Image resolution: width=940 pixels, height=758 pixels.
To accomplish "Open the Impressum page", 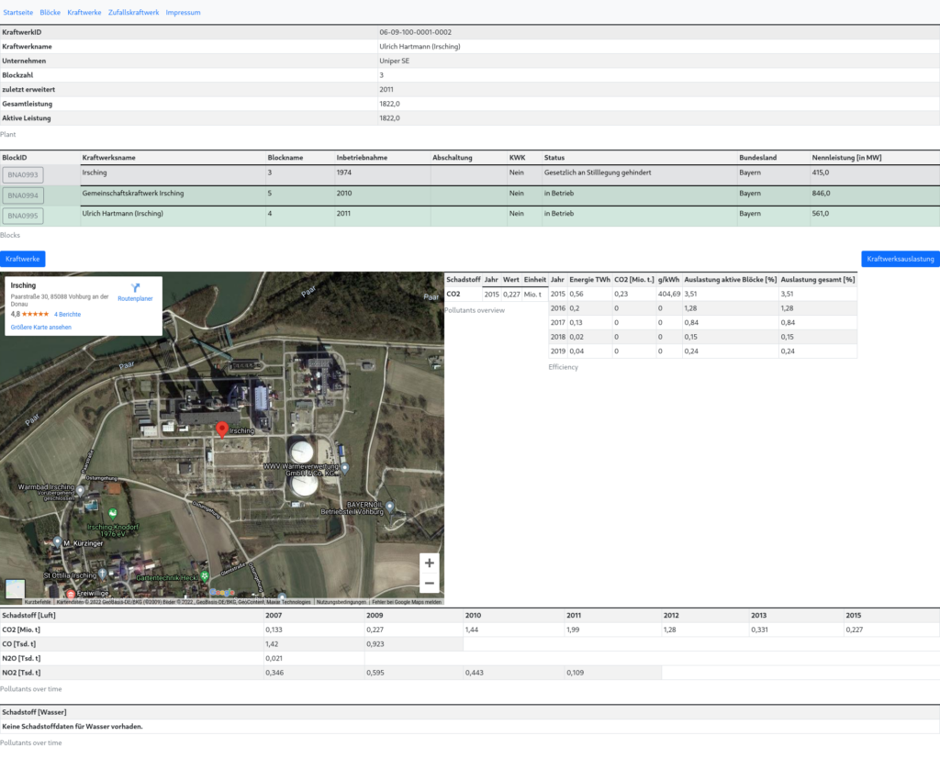I will point(183,13).
